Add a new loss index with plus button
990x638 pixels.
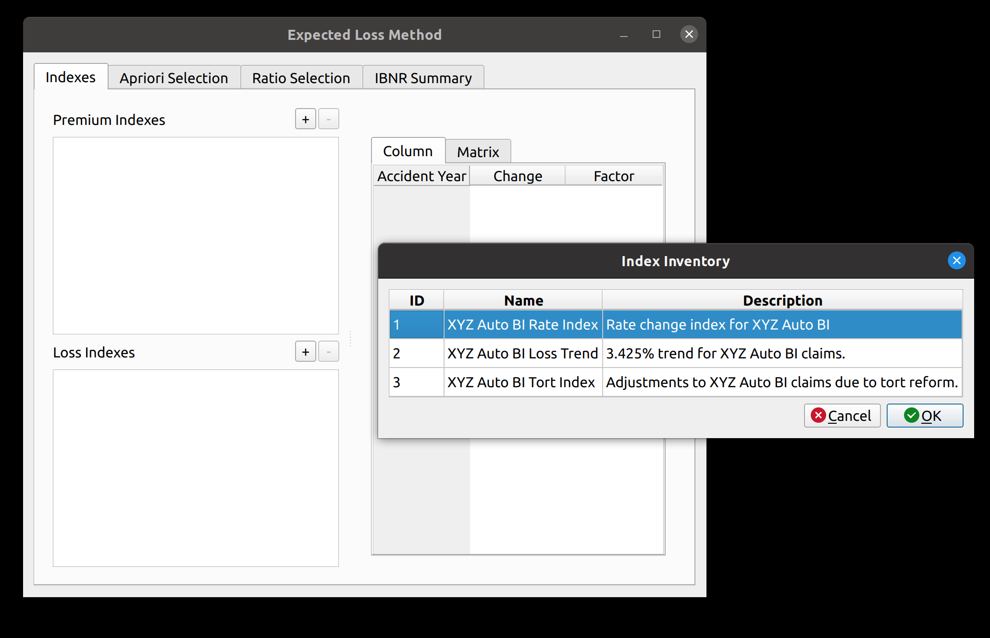(305, 352)
